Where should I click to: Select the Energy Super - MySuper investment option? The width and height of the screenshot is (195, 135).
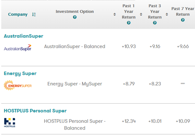click(x=75, y=84)
